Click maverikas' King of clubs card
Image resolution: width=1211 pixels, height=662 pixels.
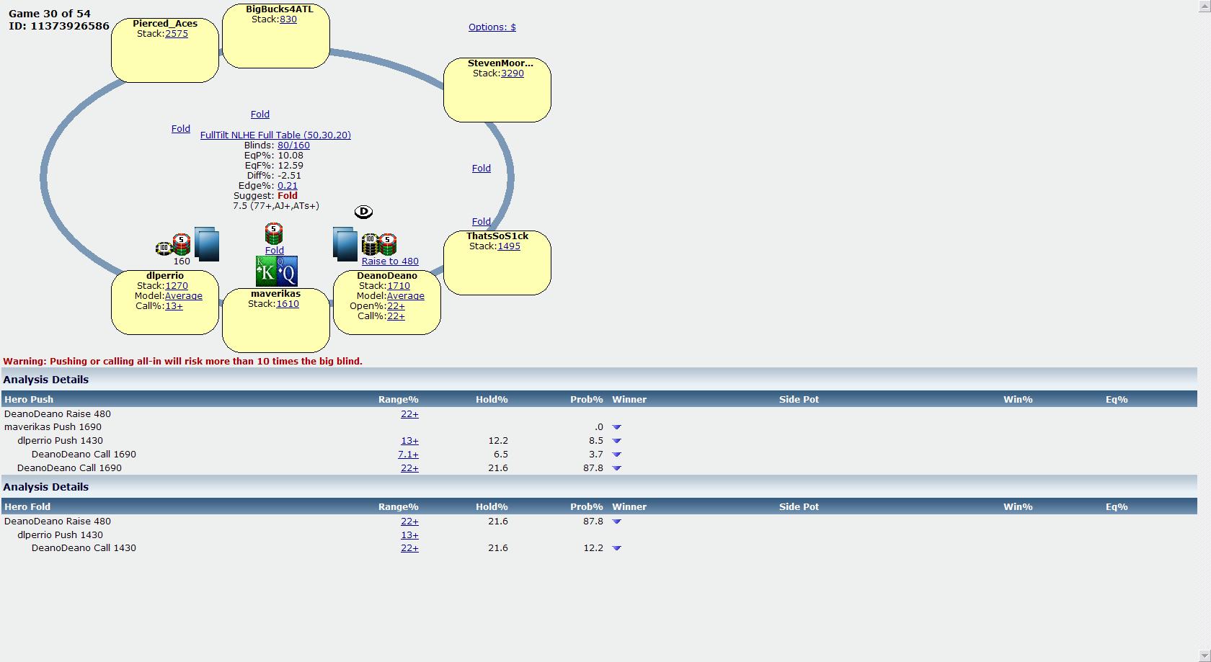point(266,272)
